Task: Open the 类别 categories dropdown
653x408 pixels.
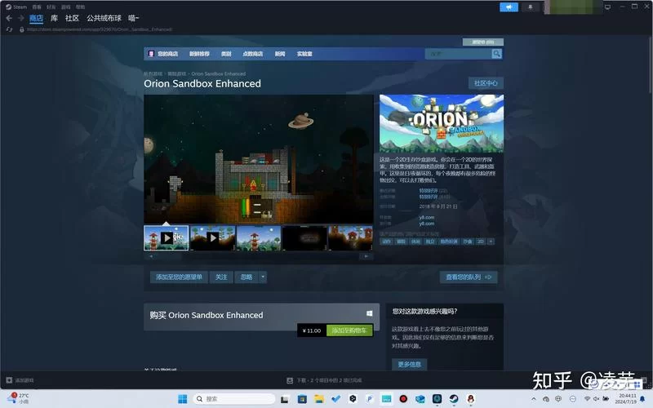Action: pos(226,54)
